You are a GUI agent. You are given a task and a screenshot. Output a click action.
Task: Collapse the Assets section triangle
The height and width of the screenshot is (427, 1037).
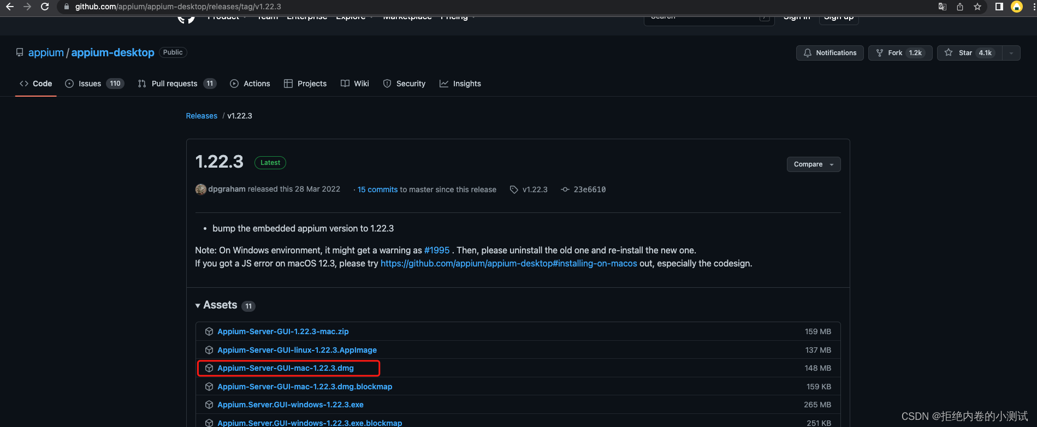coord(198,306)
